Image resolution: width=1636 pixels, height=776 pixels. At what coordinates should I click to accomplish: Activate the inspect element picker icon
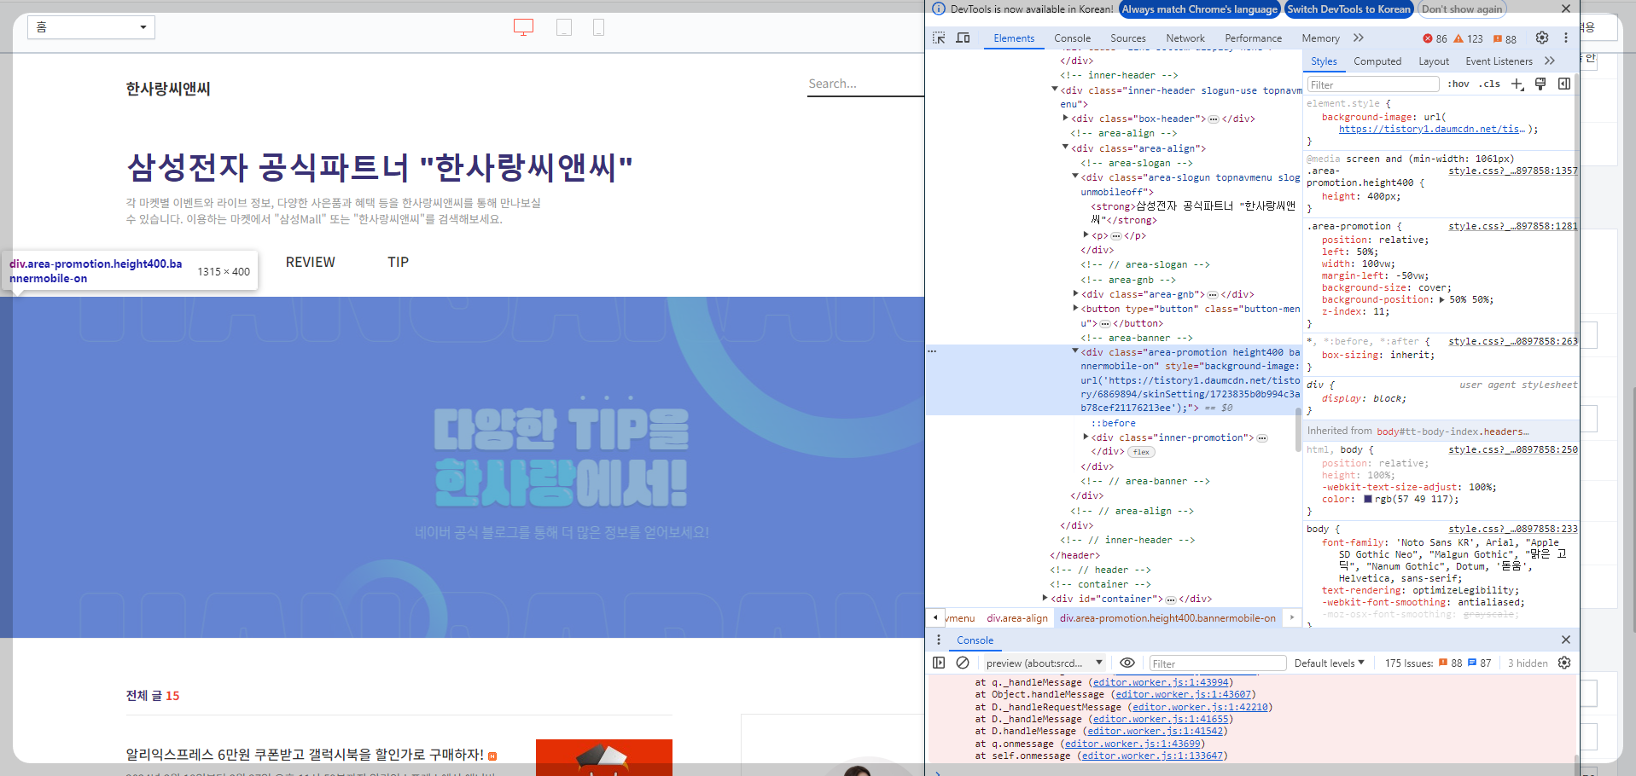coord(939,38)
